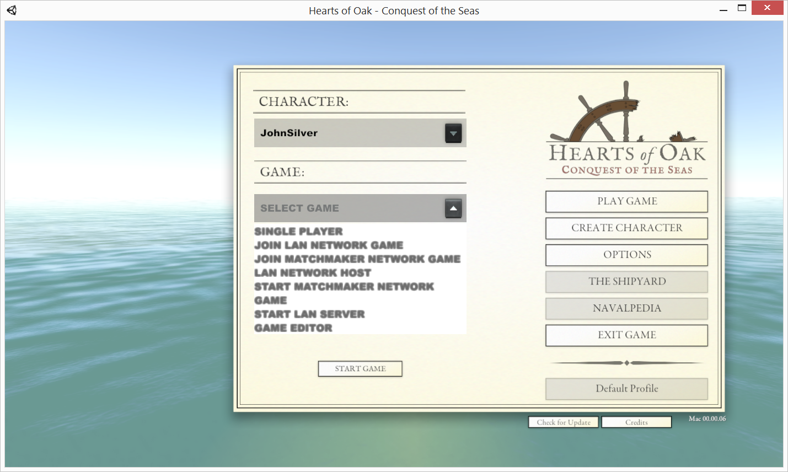The height and width of the screenshot is (472, 788).
Task: Click the JohnSilver character field
Action: click(x=360, y=133)
